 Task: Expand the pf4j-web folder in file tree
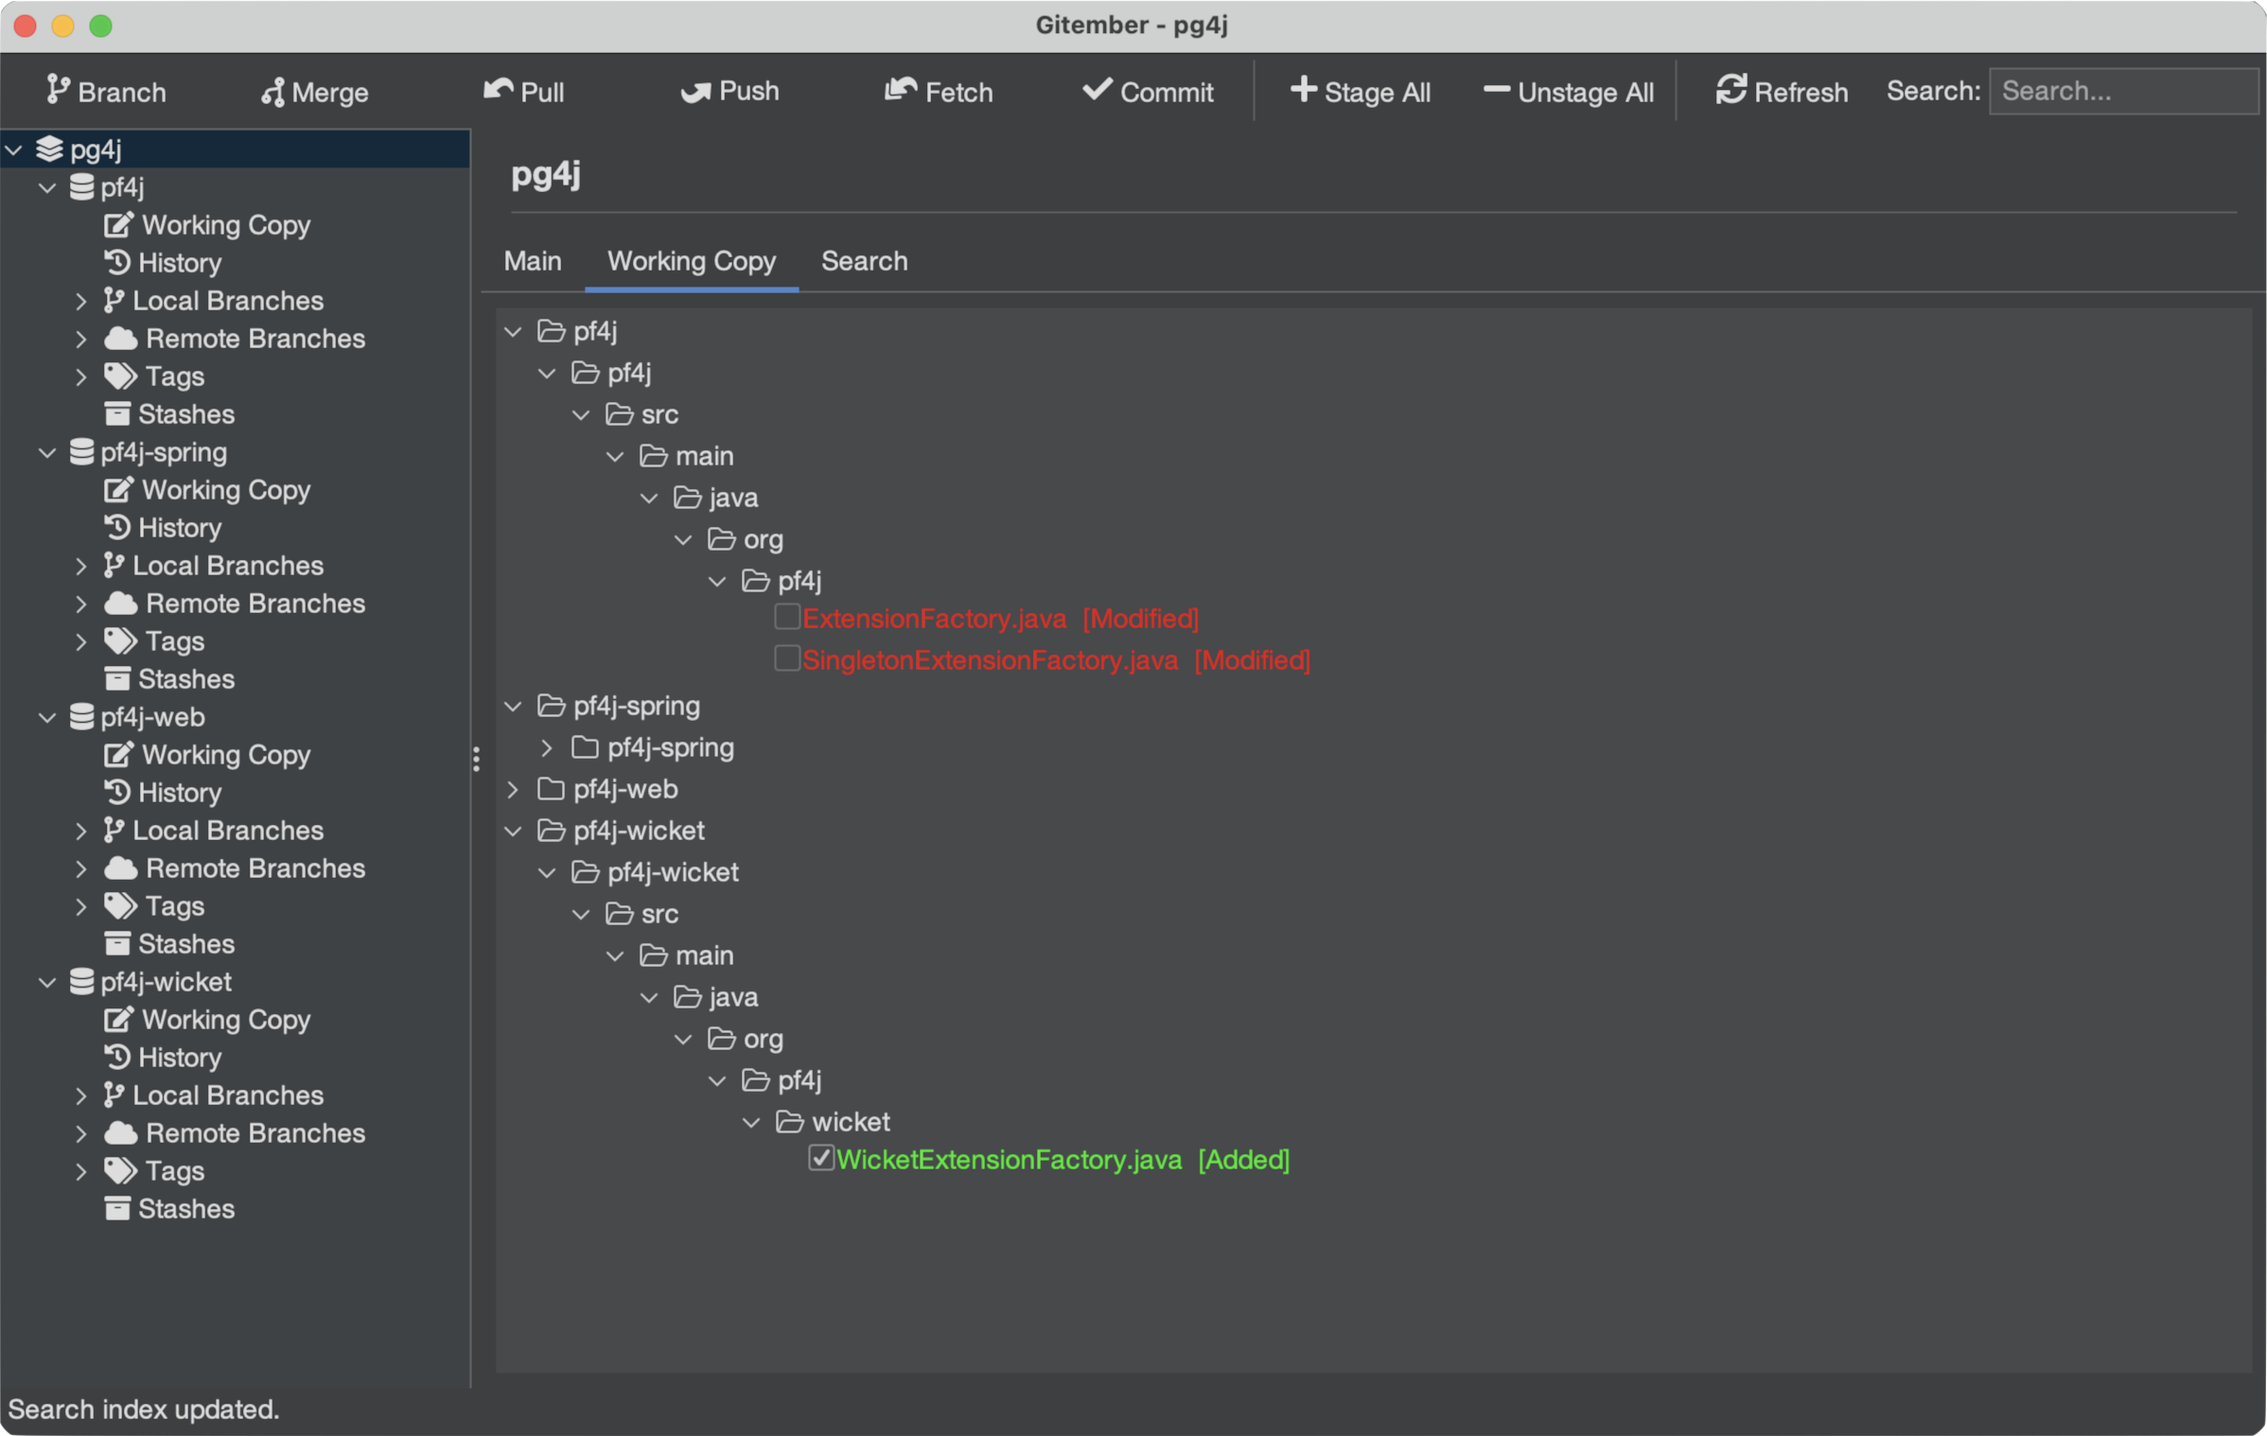(x=513, y=789)
